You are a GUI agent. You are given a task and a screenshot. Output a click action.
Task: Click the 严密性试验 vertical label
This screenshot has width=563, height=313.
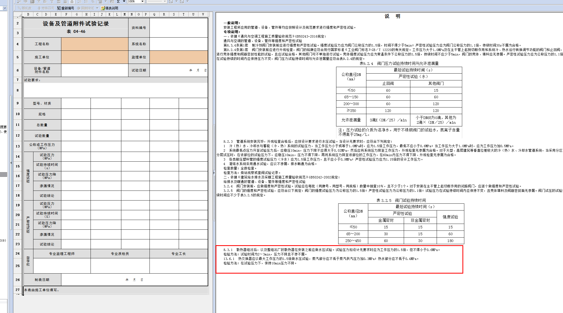[28, 225]
